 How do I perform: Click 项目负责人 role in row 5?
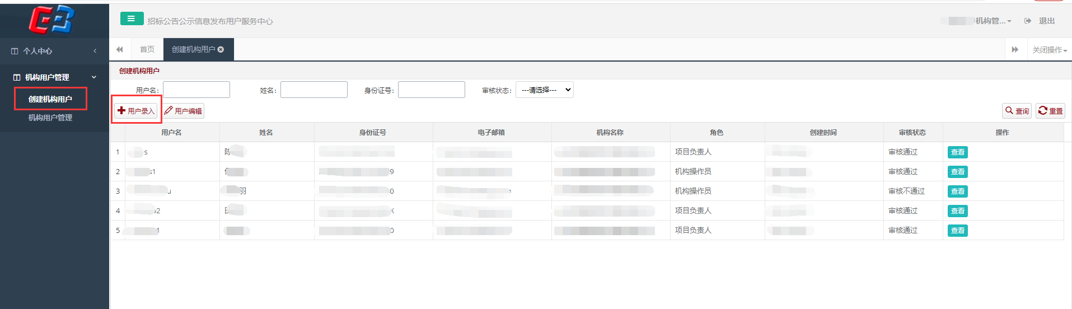[x=693, y=230]
